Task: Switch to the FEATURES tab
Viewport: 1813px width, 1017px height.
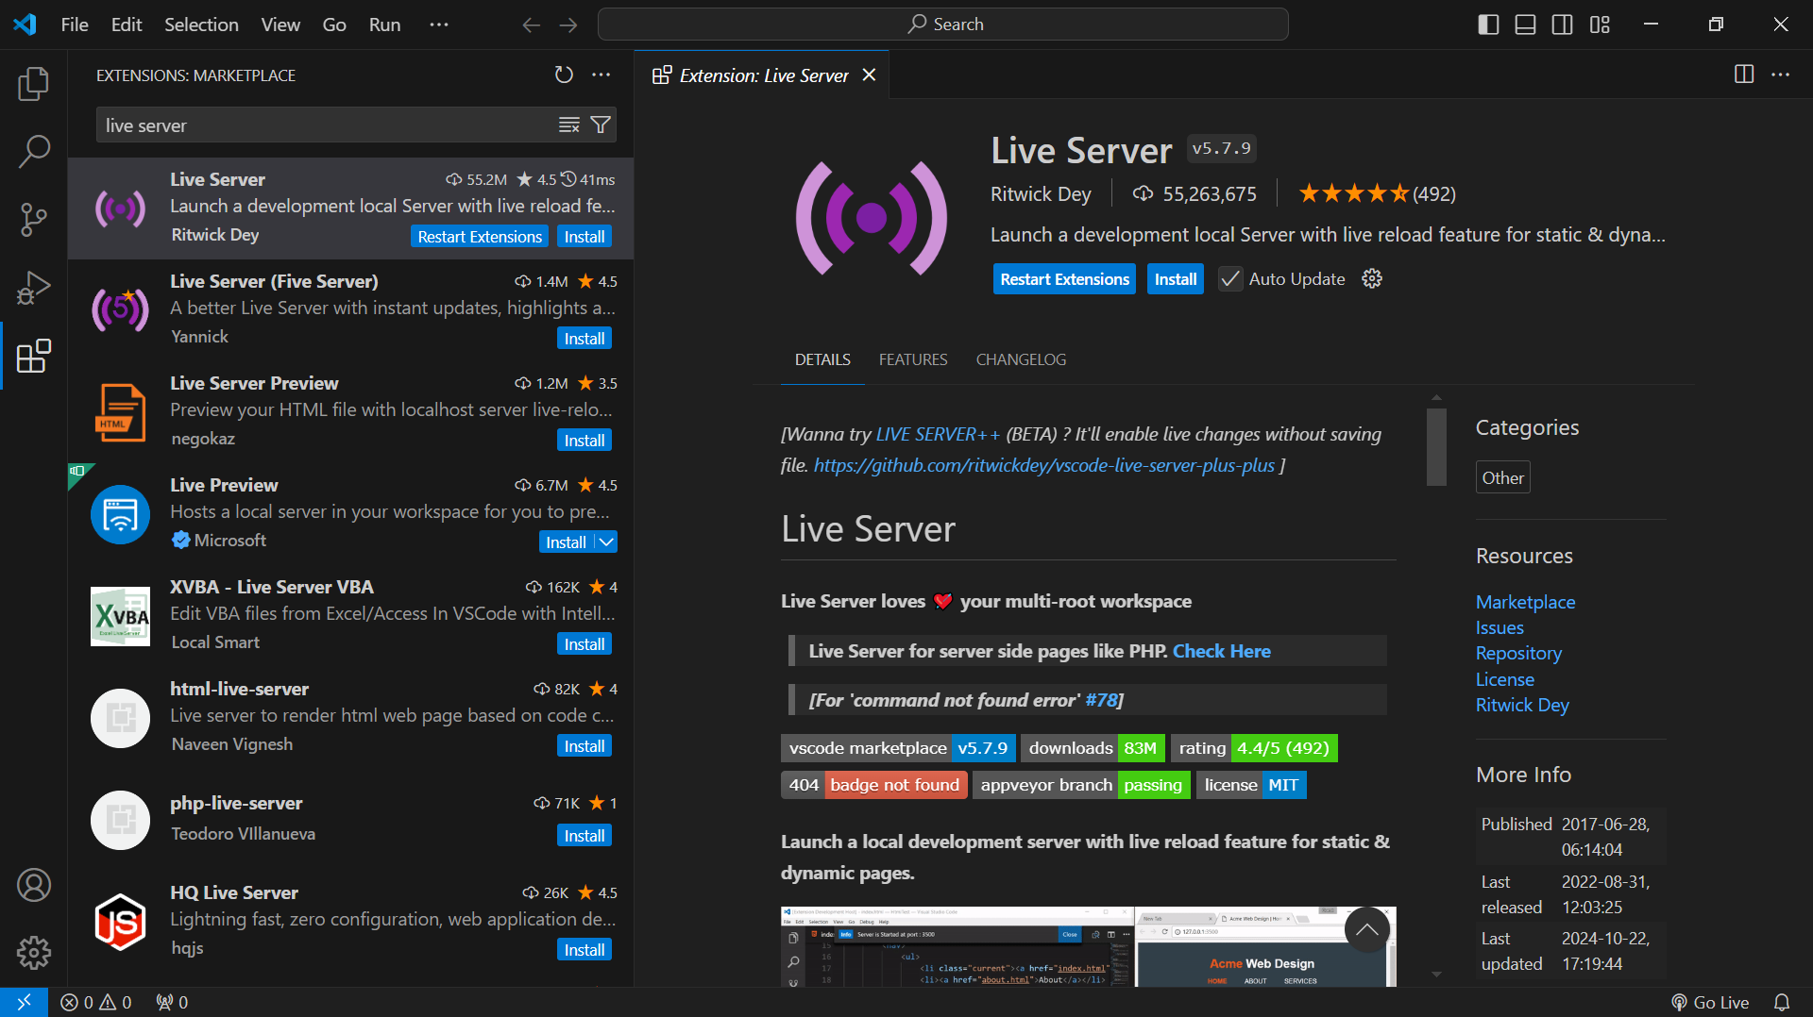Action: click(x=913, y=359)
